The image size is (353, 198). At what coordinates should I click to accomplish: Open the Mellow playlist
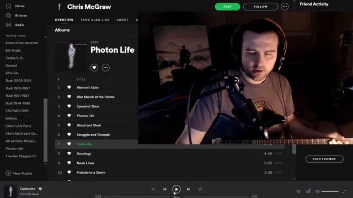coord(11,118)
